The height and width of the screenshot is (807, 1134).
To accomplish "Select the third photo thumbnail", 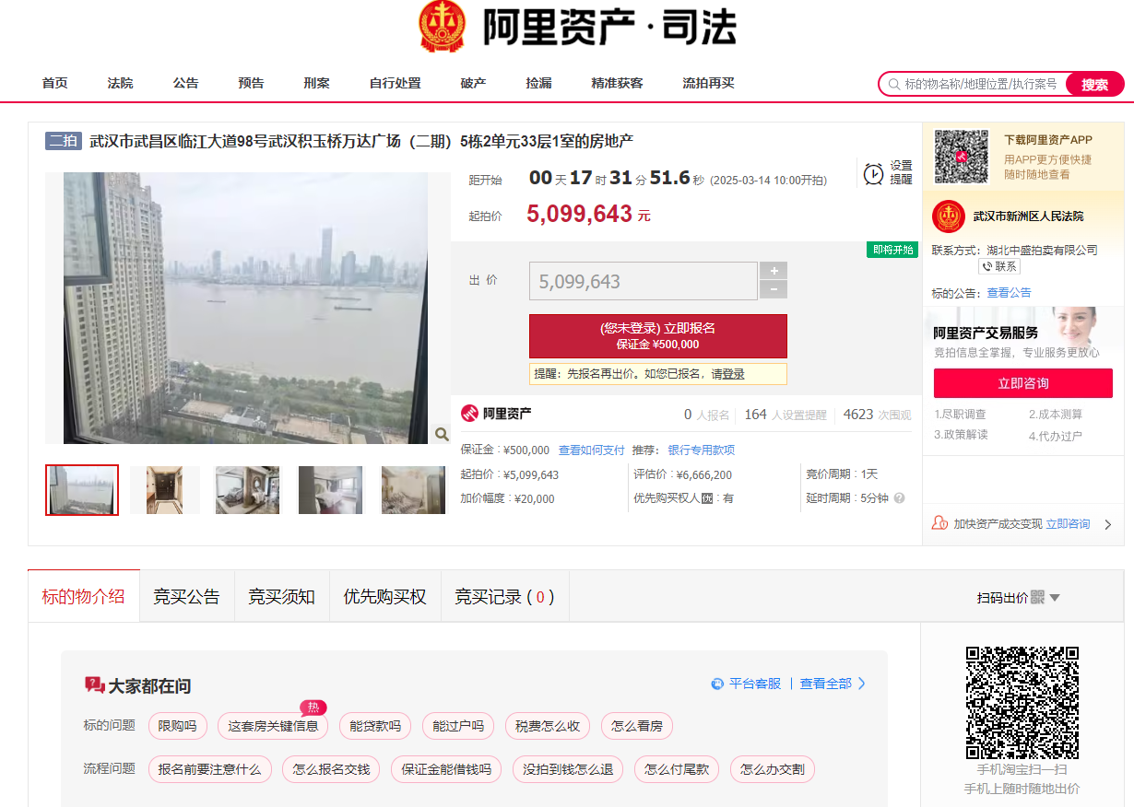I will (x=247, y=490).
